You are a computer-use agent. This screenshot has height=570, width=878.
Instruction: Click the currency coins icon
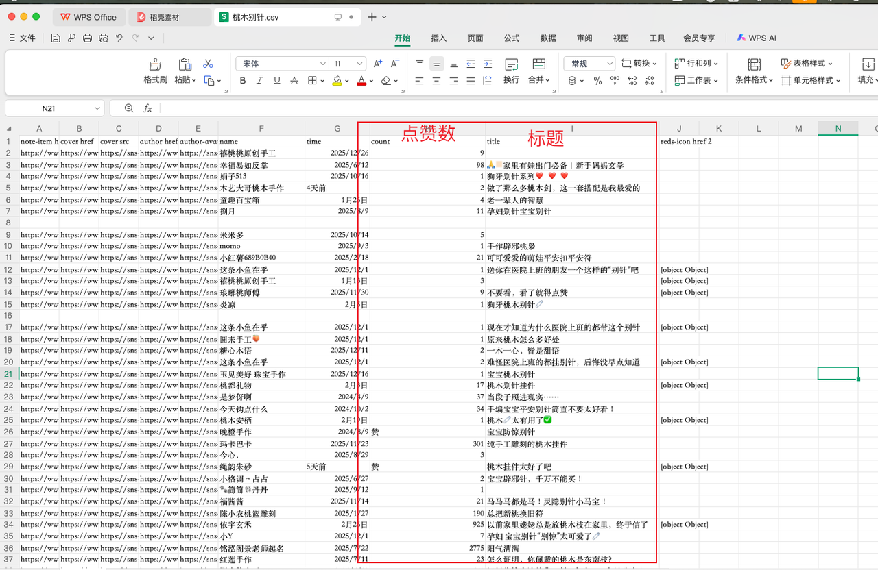572,81
